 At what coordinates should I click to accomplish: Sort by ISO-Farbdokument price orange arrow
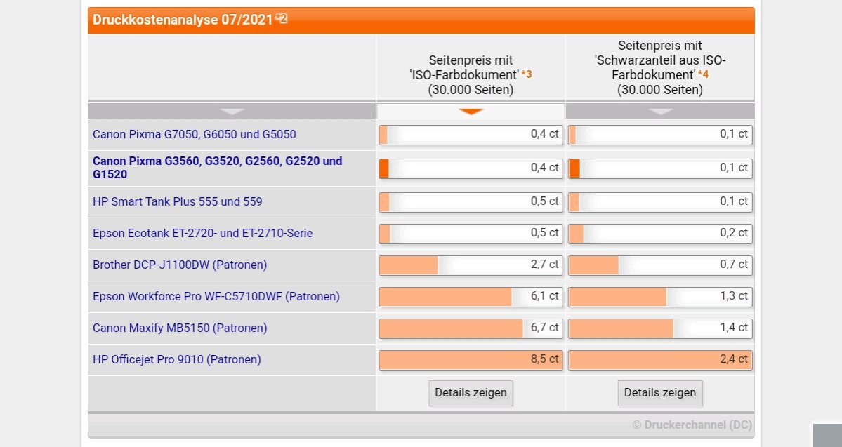tap(471, 111)
